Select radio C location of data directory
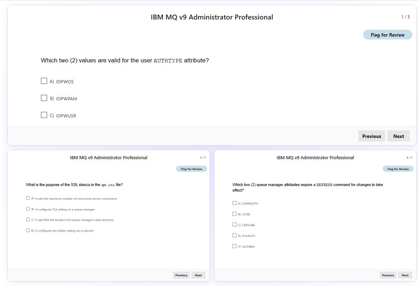 (x=28, y=219)
